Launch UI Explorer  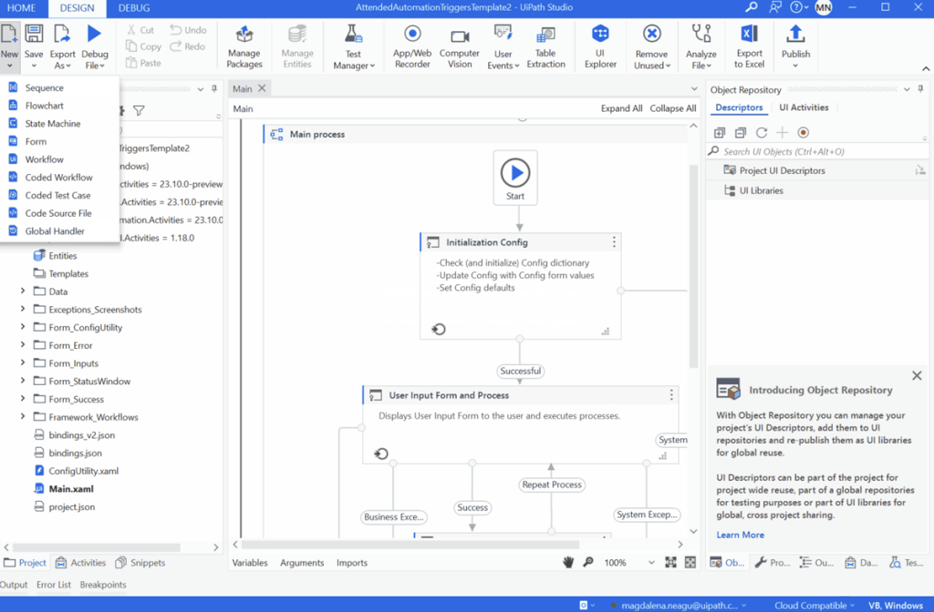[x=600, y=47]
